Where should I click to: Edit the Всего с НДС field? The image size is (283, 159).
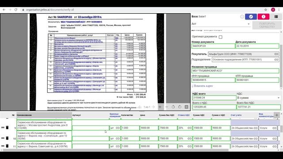click(x=214, y=107)
